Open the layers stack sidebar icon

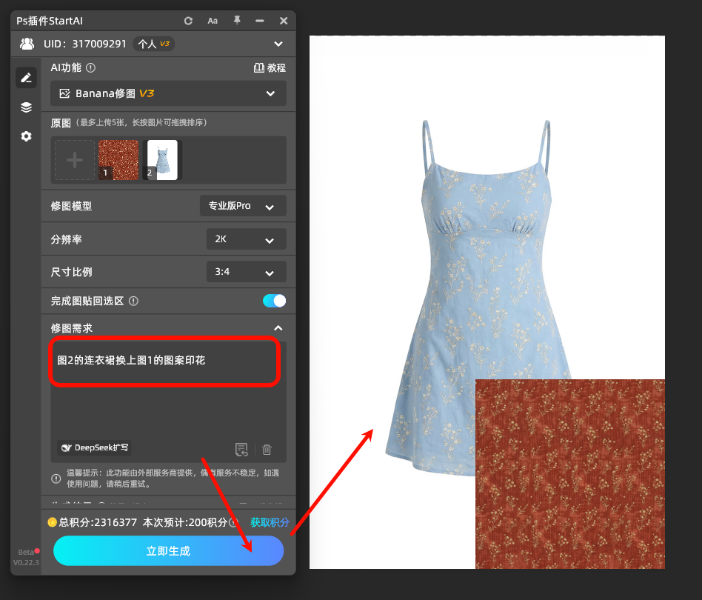point(27,107)
